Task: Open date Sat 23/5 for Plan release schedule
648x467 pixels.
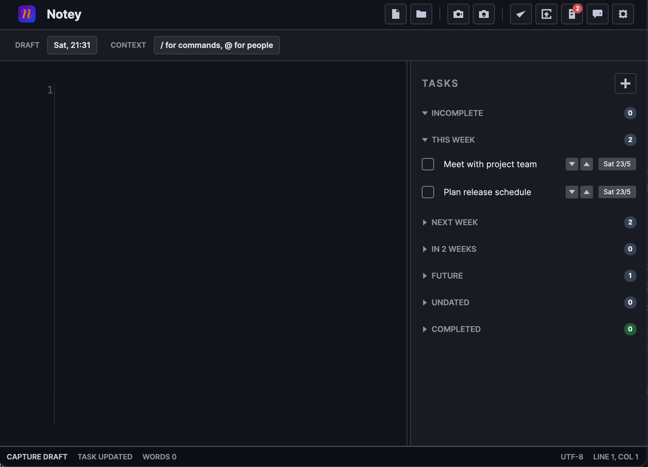Action: 617,192
